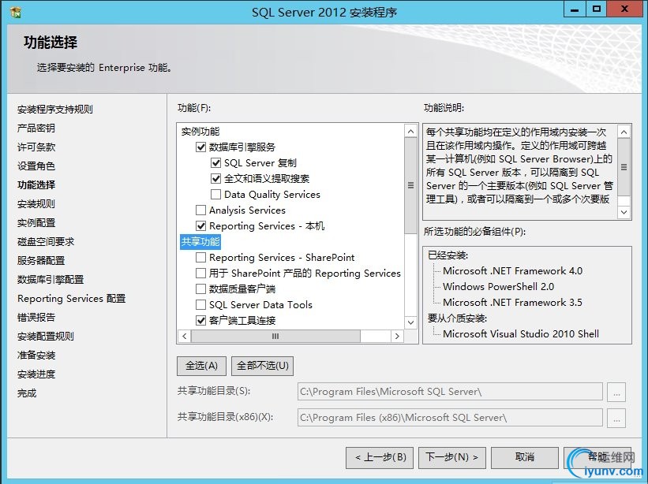
Task: Select the 实例功能 tree header
Action: pyautogui.click(x=200, y=131)
